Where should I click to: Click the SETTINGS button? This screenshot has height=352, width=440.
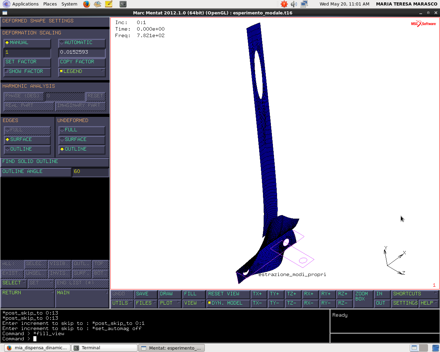(405, 303)
